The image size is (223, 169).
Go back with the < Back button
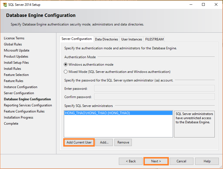coord(131,161)
